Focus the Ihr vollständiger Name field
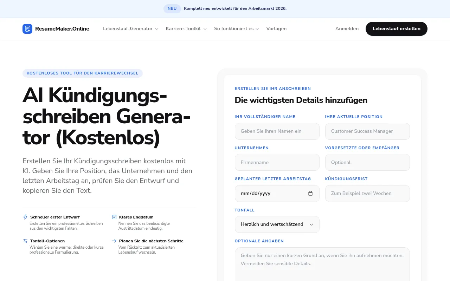 [277, 131]
